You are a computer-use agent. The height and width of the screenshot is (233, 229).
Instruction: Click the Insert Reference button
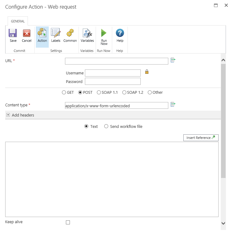tap(200, 138)
